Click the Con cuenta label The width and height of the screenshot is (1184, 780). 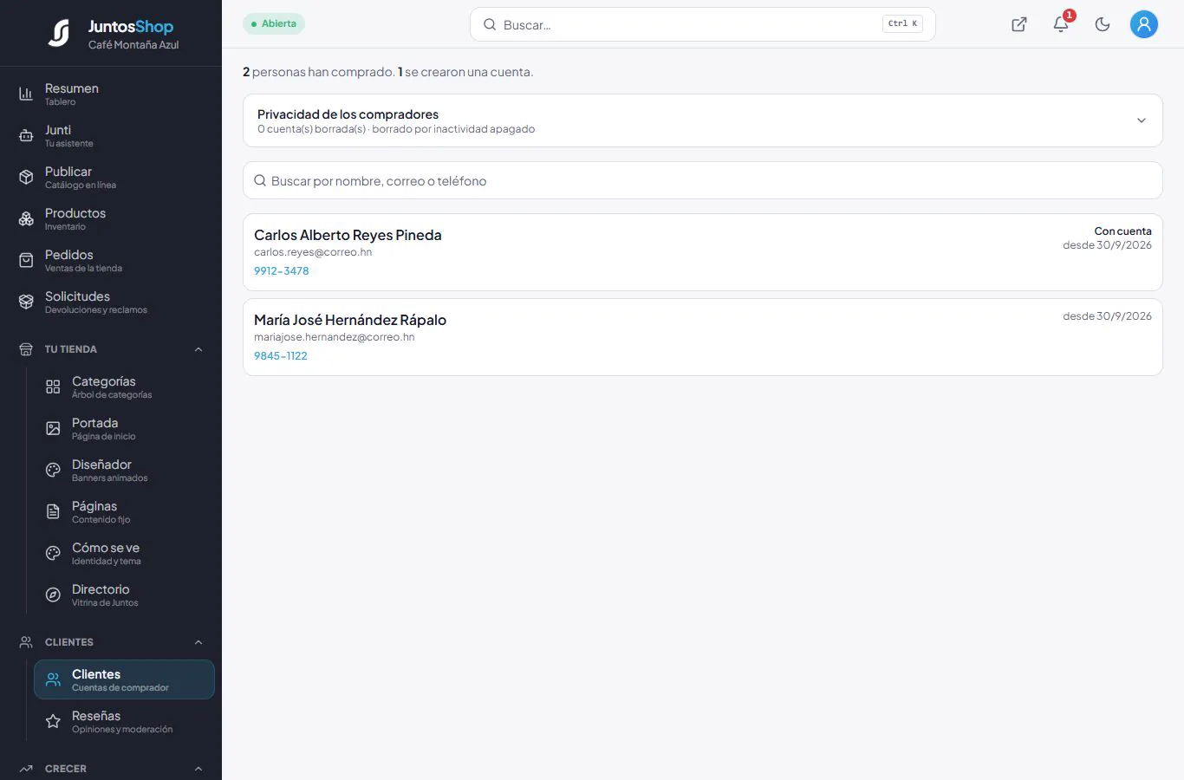coord(1122,231)
